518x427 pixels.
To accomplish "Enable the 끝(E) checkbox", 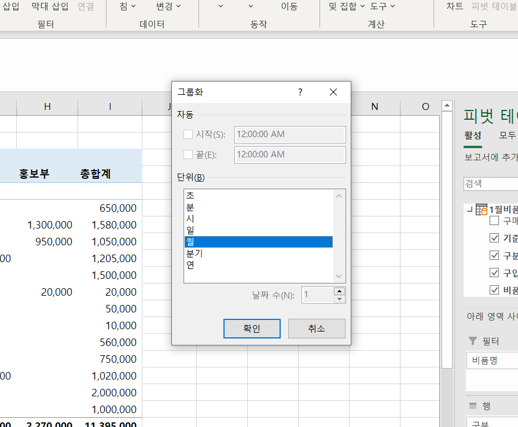I will [188, 154].
